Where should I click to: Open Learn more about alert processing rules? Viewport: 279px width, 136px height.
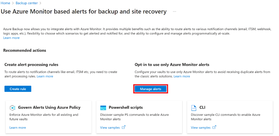tap(45, 76)
